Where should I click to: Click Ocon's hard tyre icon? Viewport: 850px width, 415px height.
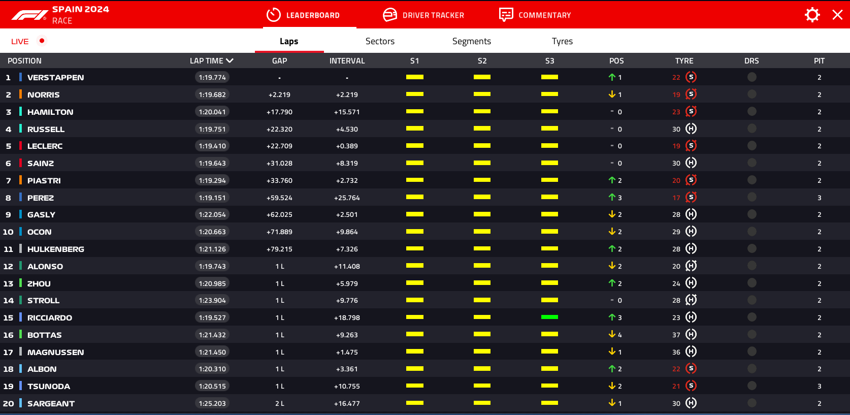pyautogui.click(x=691, y=232)
